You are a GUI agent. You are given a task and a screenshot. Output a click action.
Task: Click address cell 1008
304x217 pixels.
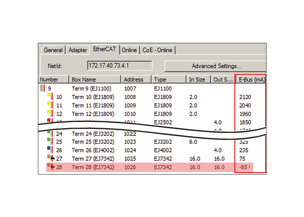[130, 97]
